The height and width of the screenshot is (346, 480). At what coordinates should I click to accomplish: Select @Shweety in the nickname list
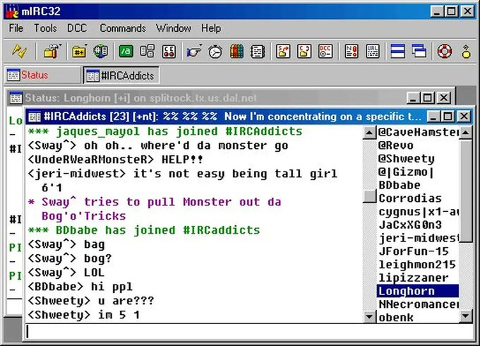pos(418,159)
